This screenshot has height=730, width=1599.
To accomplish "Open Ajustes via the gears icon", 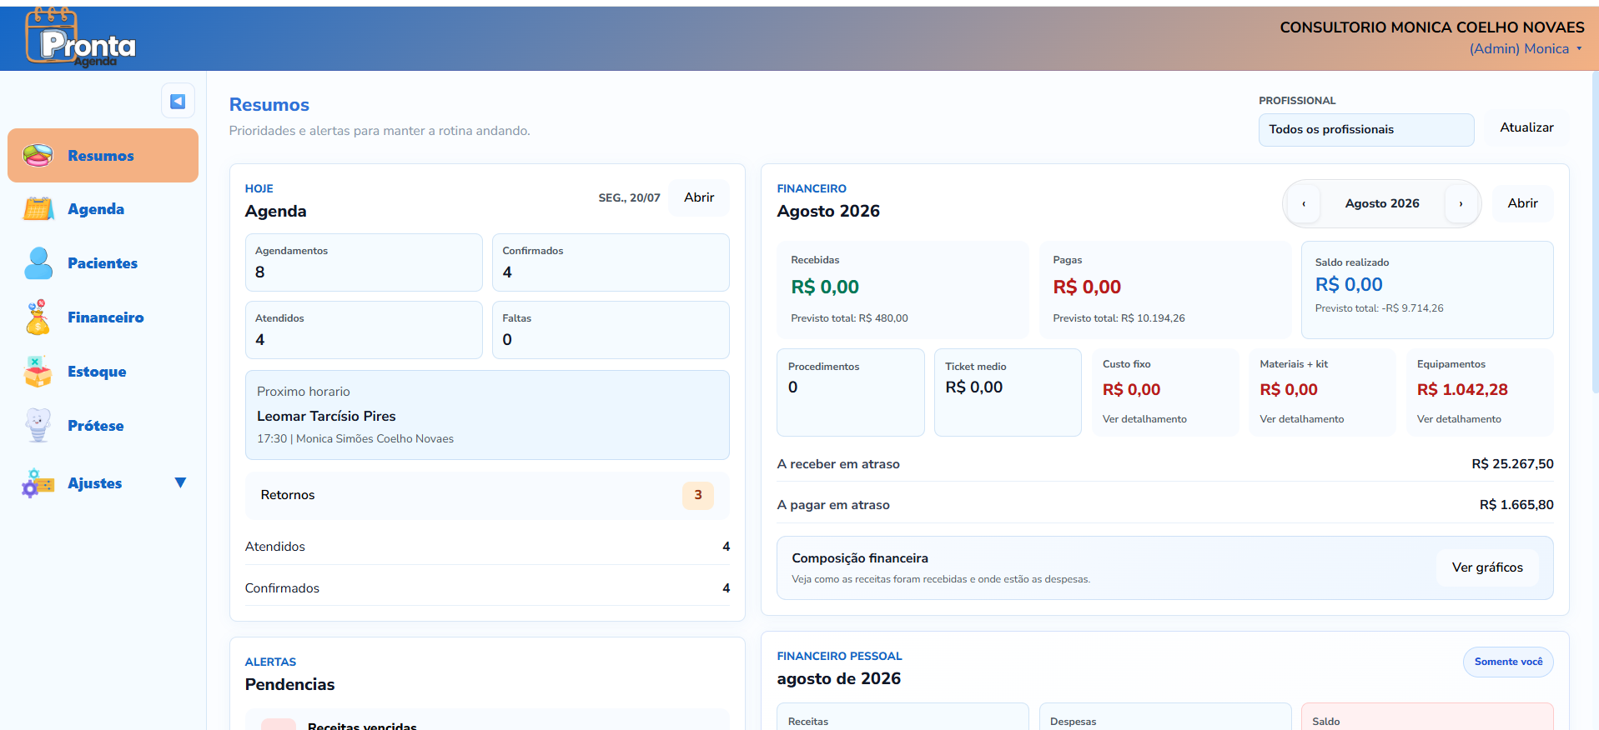I will 38,483.
